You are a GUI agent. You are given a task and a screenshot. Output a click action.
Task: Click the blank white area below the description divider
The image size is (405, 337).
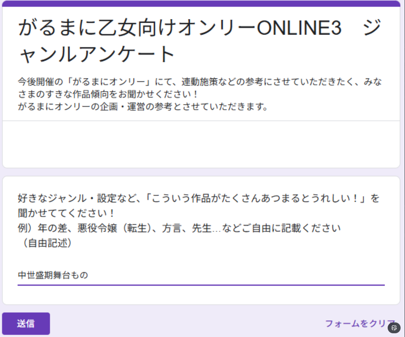tap(201, 144)
